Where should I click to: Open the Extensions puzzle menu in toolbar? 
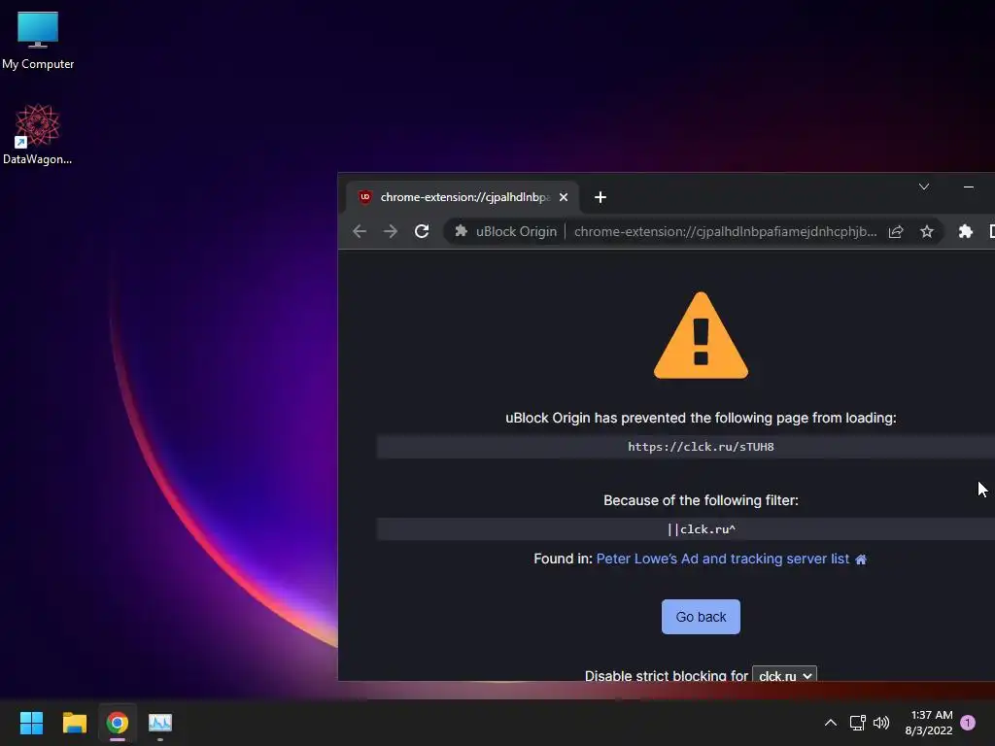965,231
